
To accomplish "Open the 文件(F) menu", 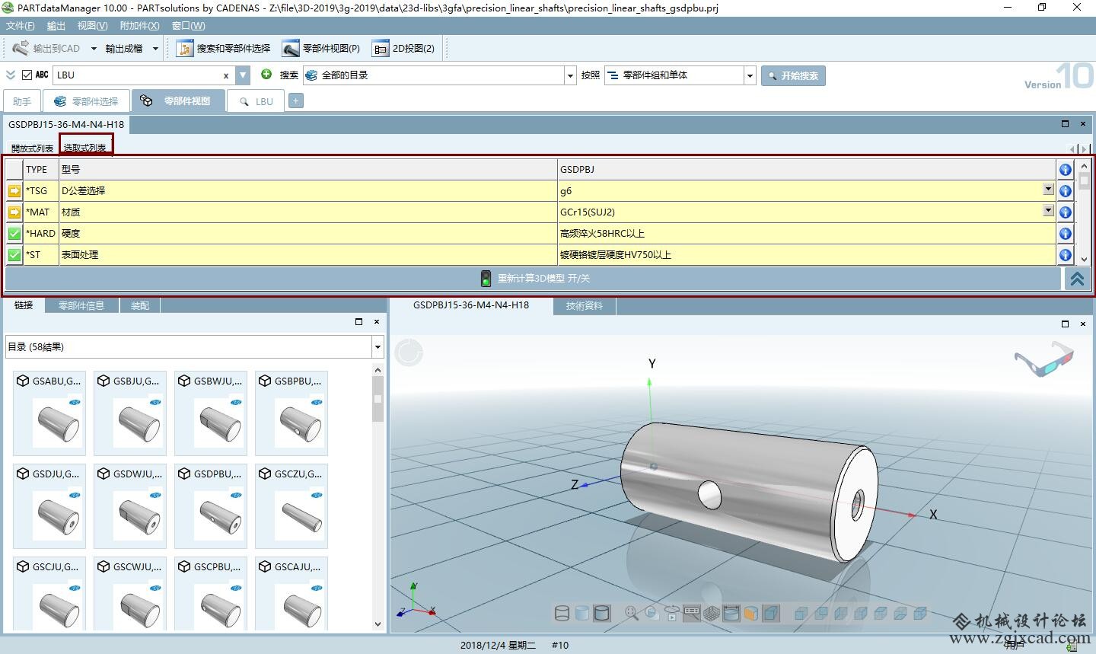I will [21, 26].
